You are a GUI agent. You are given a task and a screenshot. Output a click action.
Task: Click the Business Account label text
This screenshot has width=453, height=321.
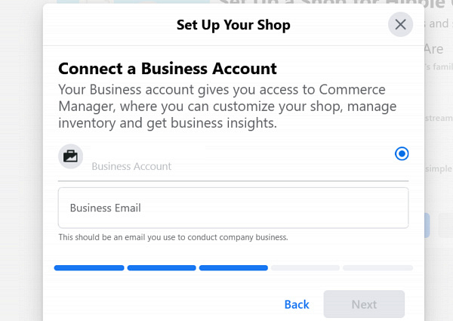point(131,166)
